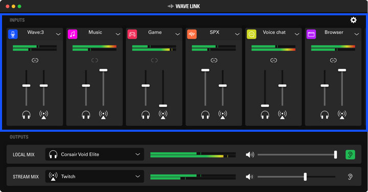Screen dimensions: 368x192
Task: Enable Stream Mix ear monitoring
Action: click(350, 177)
